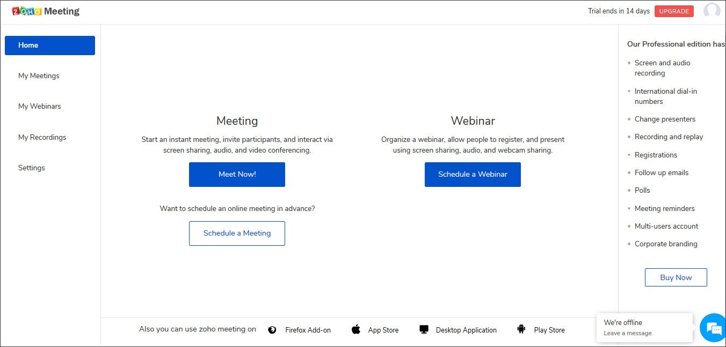The width and height of the screenshot is (726, 347).
Task: Click the Leave a message box
Action: (x=644, y=328)
